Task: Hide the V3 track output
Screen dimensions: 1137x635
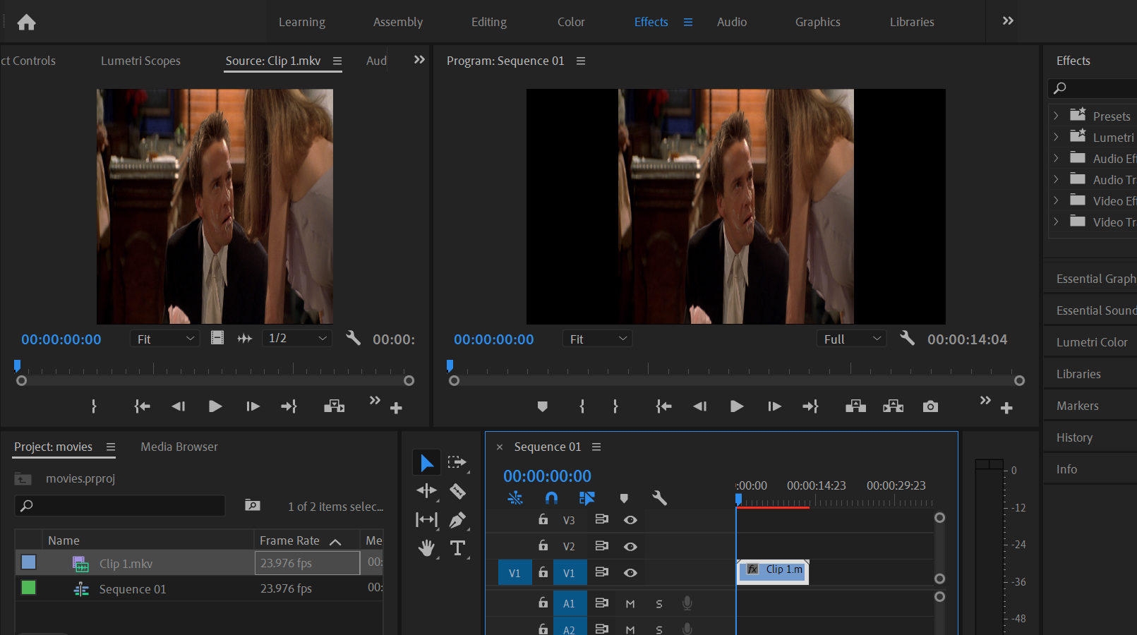Action: click(x=630, y=520)
